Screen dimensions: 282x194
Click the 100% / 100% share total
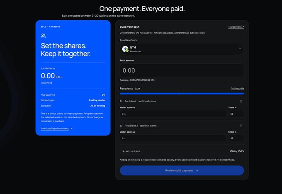pos(237,151)
